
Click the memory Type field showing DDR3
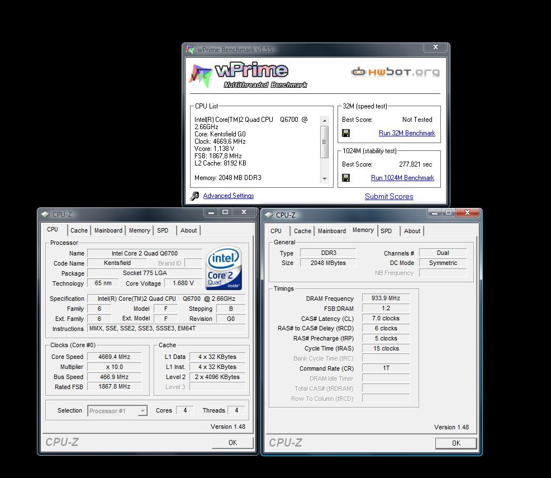coord(328,253)
